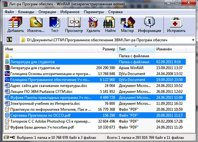Click type cell Архив WinRAR

point(131,68)
